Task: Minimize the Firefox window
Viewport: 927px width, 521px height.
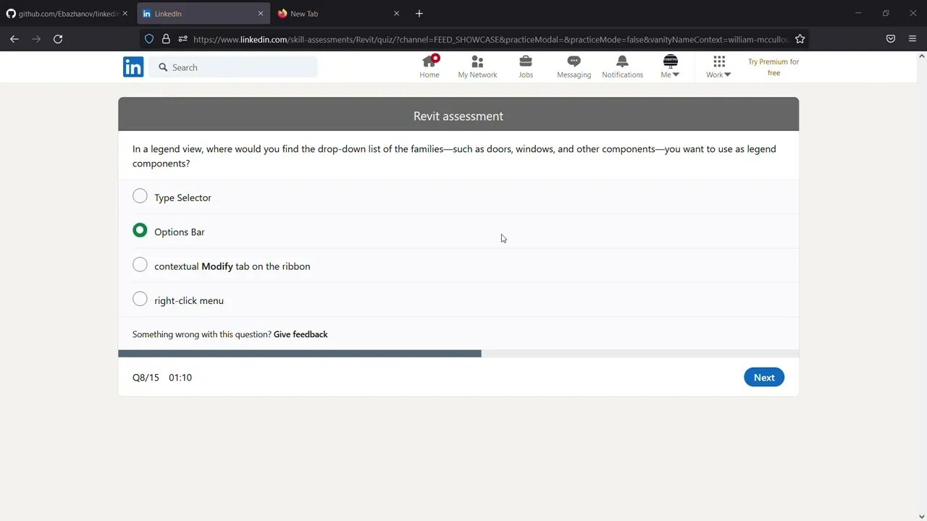Action: click(858, 13)
